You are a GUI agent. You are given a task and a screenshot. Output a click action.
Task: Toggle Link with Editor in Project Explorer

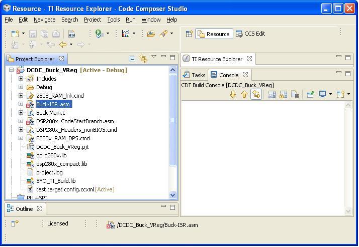click(x=144, y=59)
